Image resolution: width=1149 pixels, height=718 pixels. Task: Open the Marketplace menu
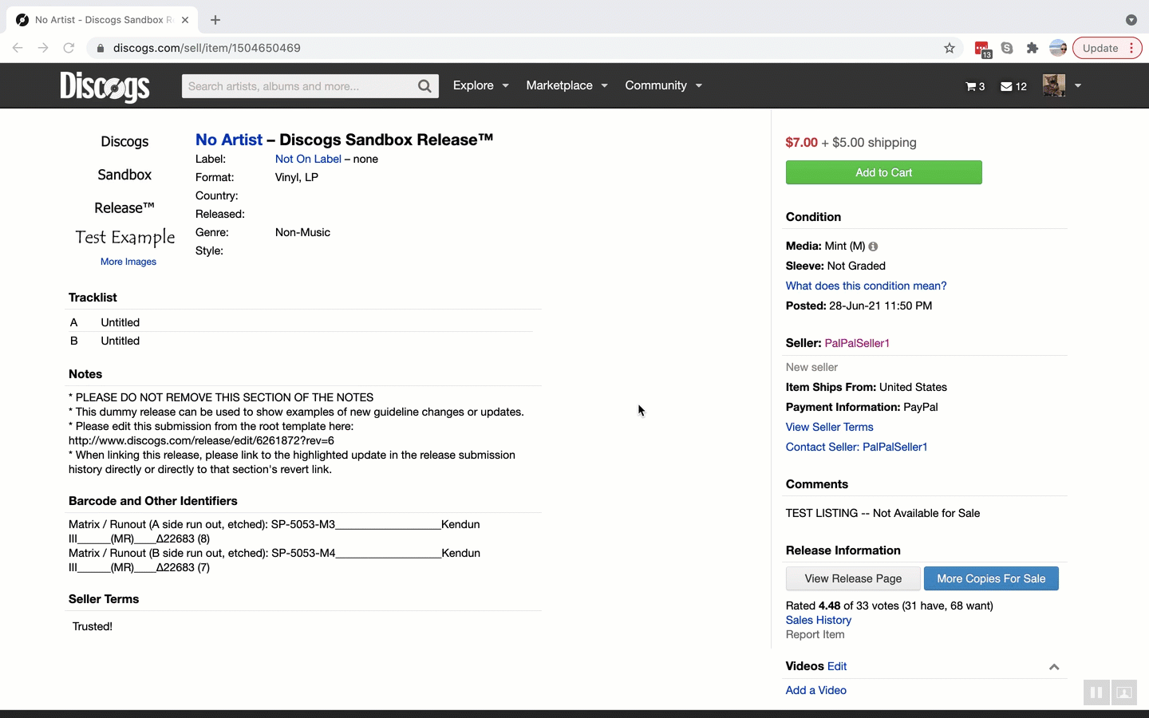[567, 85]
